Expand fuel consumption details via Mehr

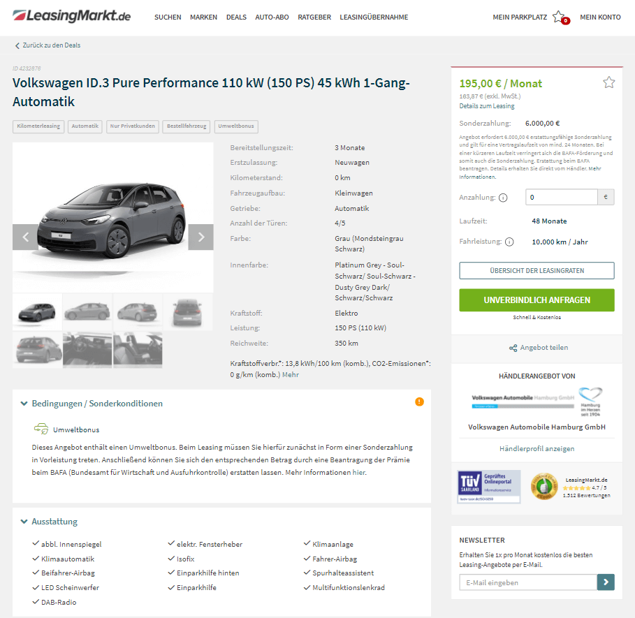coord(291,375)
